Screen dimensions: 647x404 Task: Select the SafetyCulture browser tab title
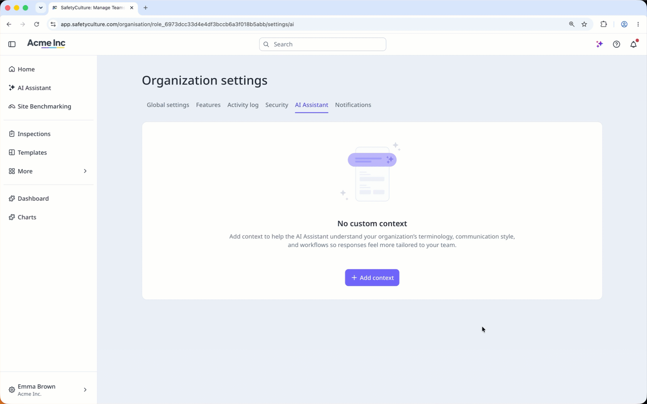[x=93, y=8]
